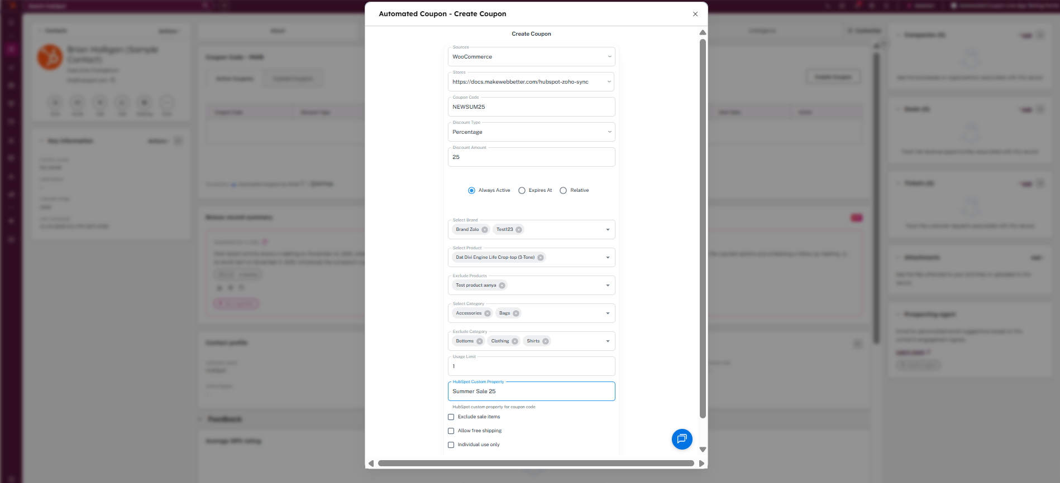Click the horizontal scrollbar left arrow

[x=371, y=463]
